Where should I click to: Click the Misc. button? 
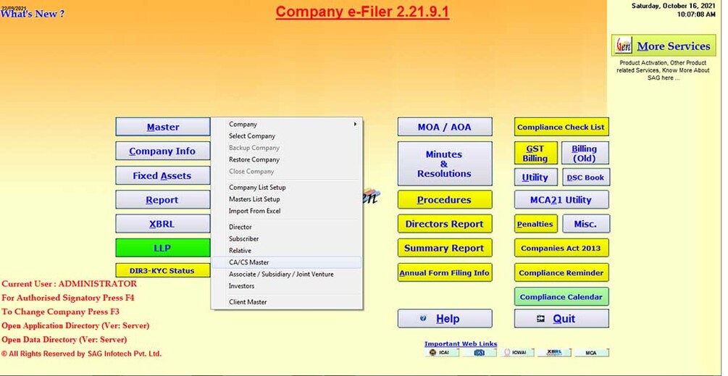[x=586, y=224]
